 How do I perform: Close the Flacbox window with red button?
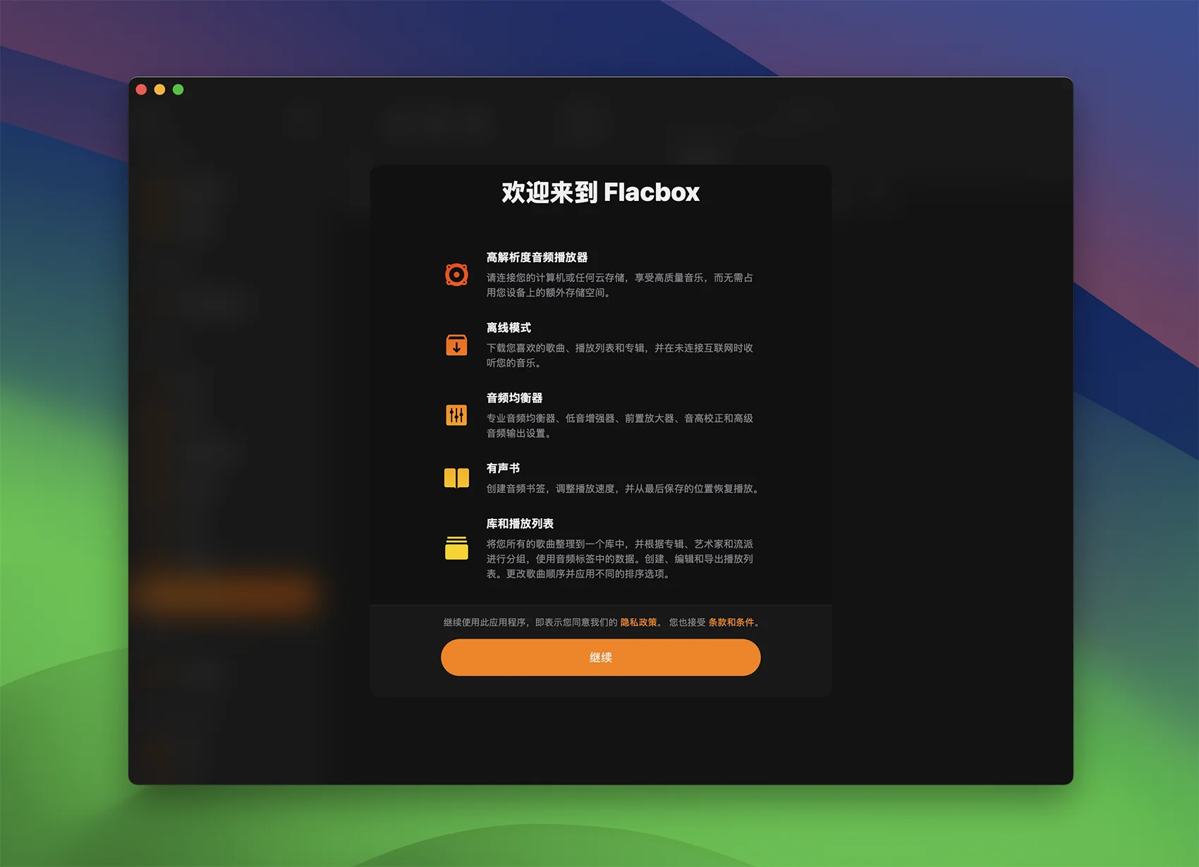click(x=141, y=90)
